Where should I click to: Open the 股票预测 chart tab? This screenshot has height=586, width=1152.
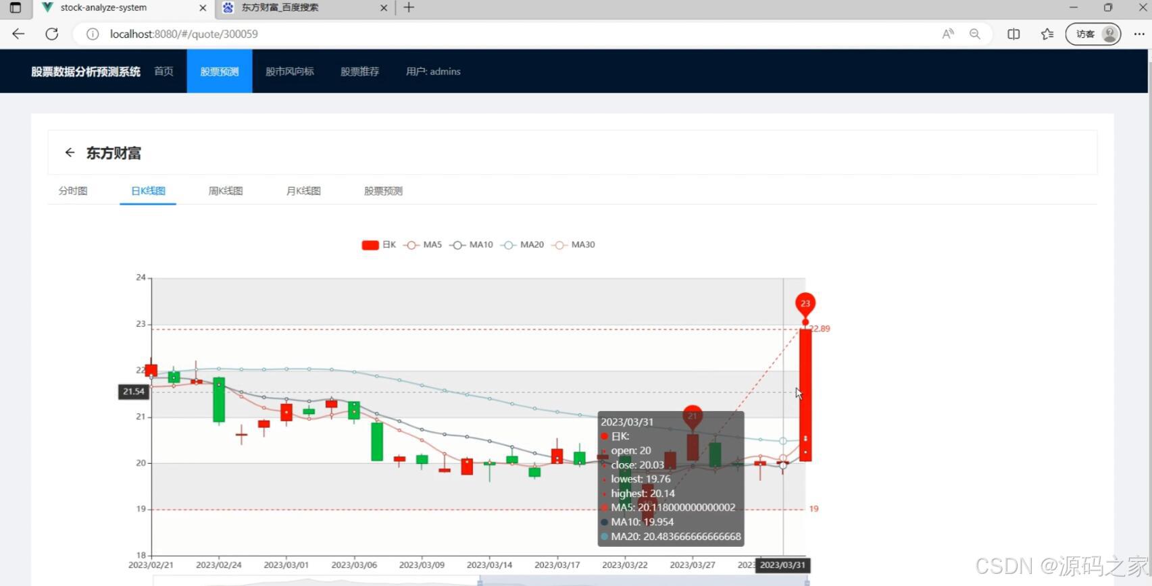click(x=383, y=191)
